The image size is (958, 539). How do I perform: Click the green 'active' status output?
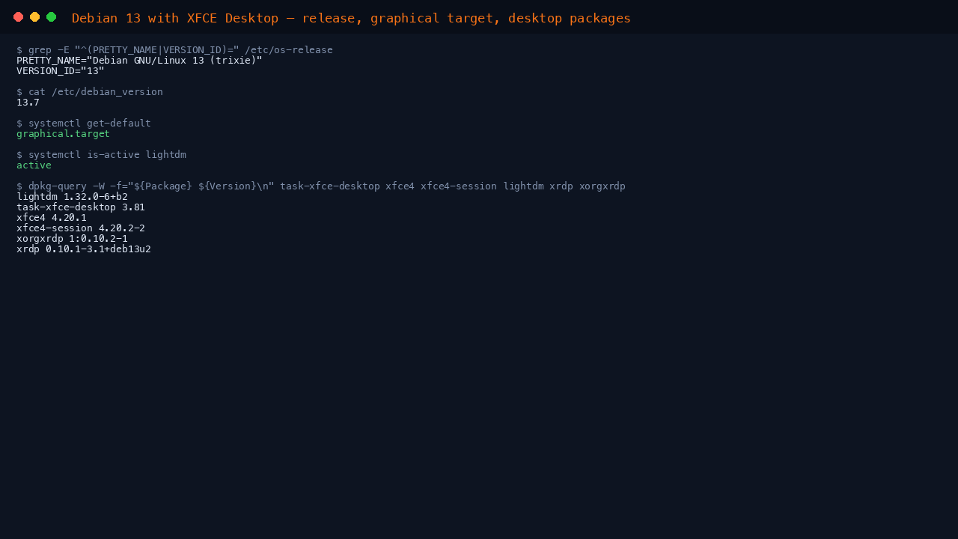tap(34, 165)
